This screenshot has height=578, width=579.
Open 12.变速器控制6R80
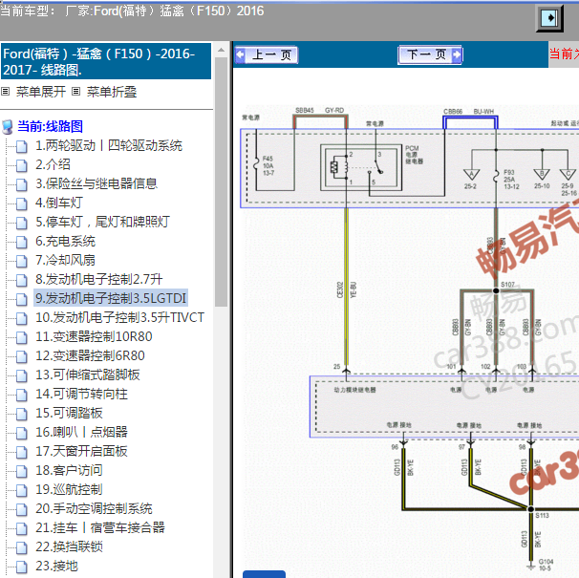pos(90,356)
